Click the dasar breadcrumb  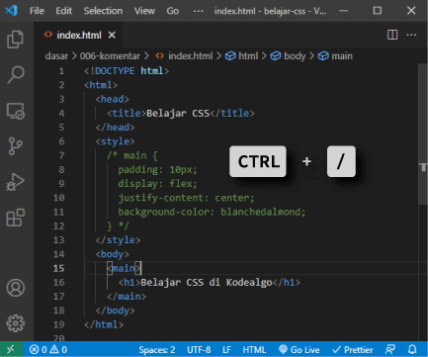(x=56, y=56)
